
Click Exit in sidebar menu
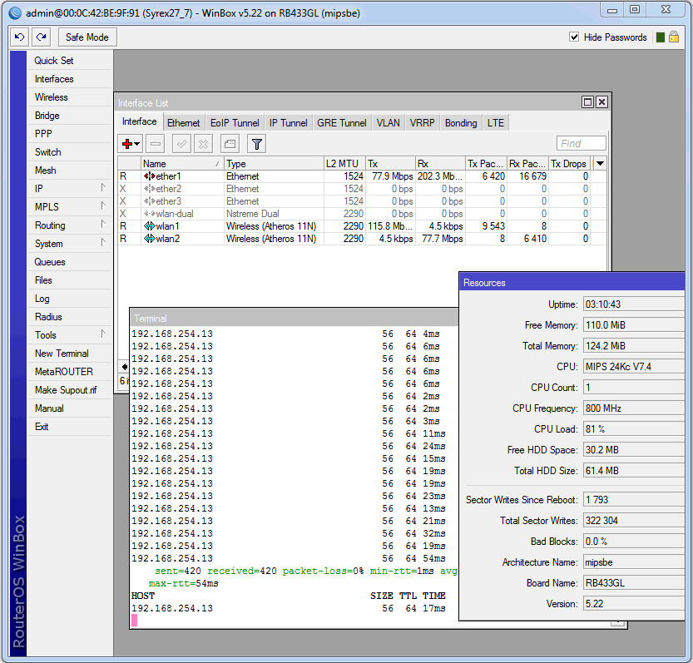pyautogui.click(x=69, y=427)
